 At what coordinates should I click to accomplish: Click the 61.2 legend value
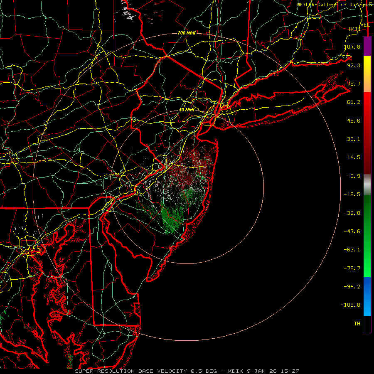coord(354,102)
